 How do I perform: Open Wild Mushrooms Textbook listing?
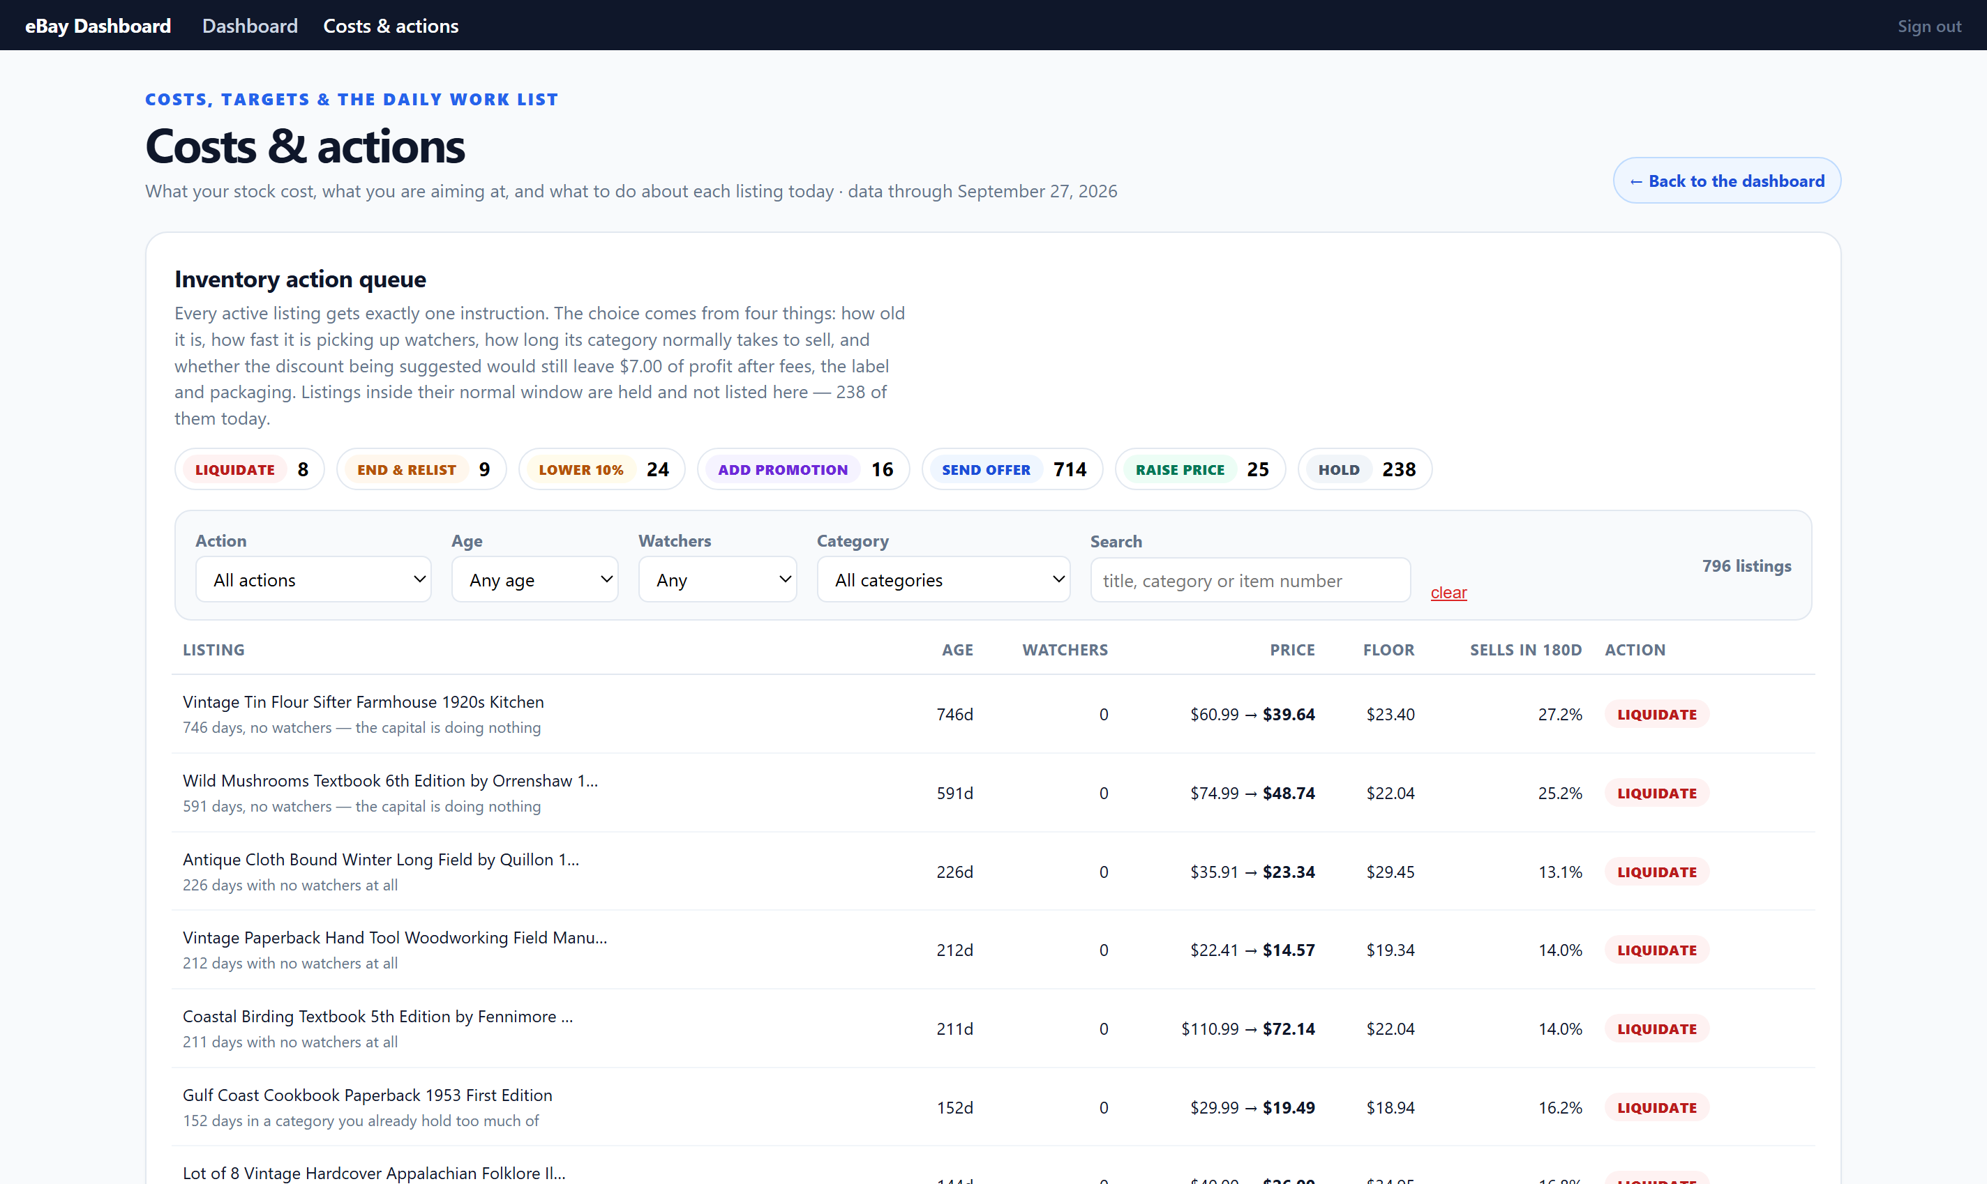coord(391,780)
